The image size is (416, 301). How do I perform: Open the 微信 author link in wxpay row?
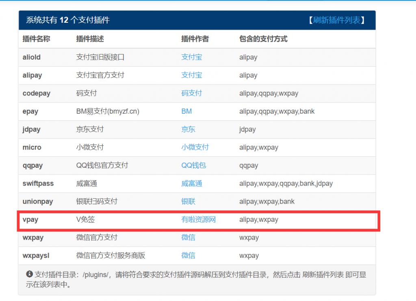pos(188,237)
